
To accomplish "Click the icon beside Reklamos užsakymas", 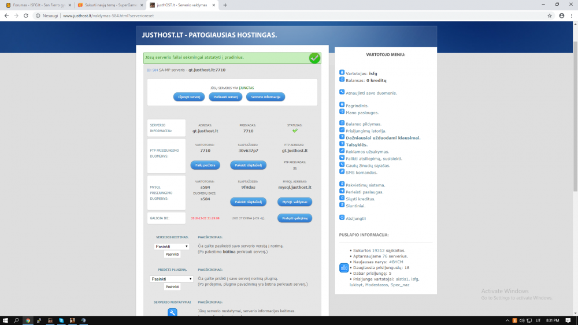I will 342,151.
